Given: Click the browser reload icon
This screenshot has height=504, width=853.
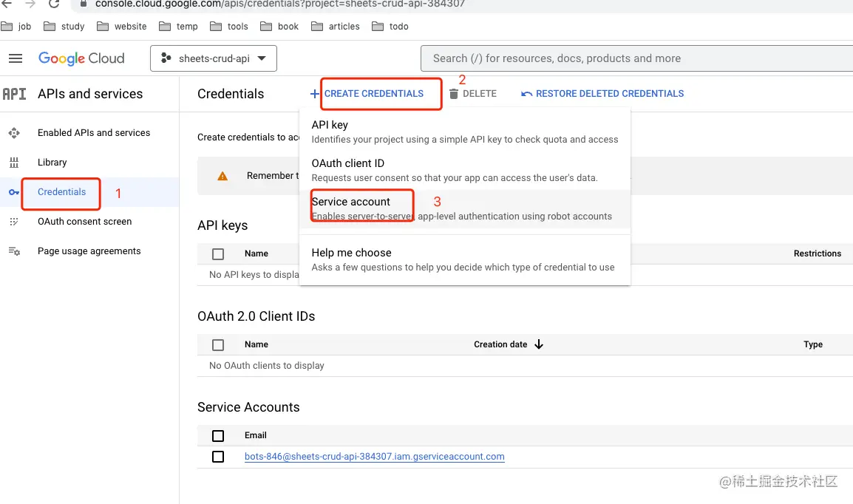Looking at the screenshot, I should pyautogui.click(x=54, y=4).
